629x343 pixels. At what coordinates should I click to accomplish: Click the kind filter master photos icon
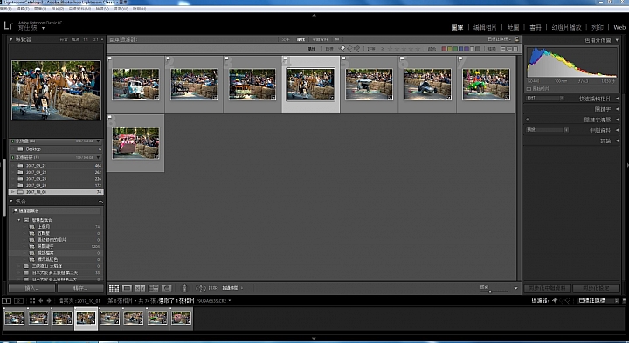[x=503, y=49]
